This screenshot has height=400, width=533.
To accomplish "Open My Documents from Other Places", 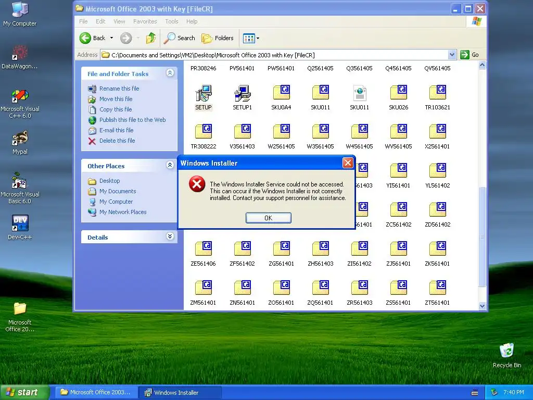I will tap(118, 191).
